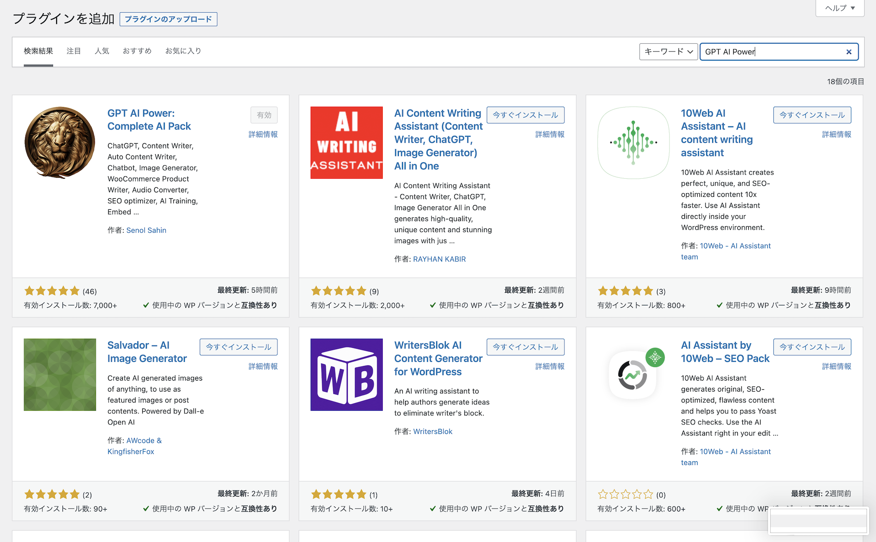Viewport: 876px width, 542px height.
Task: Select the おすすめ tab
Action: (x=136, y=51)
